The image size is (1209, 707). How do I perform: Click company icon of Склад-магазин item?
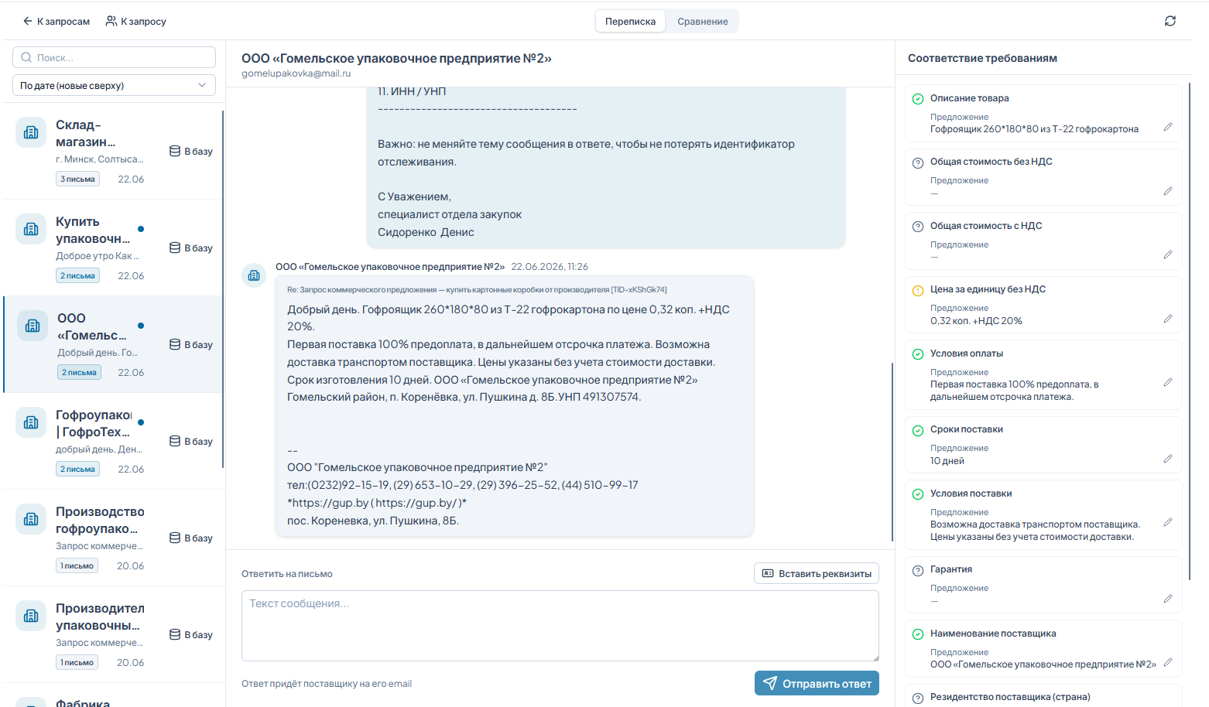[x=31, y=132]
